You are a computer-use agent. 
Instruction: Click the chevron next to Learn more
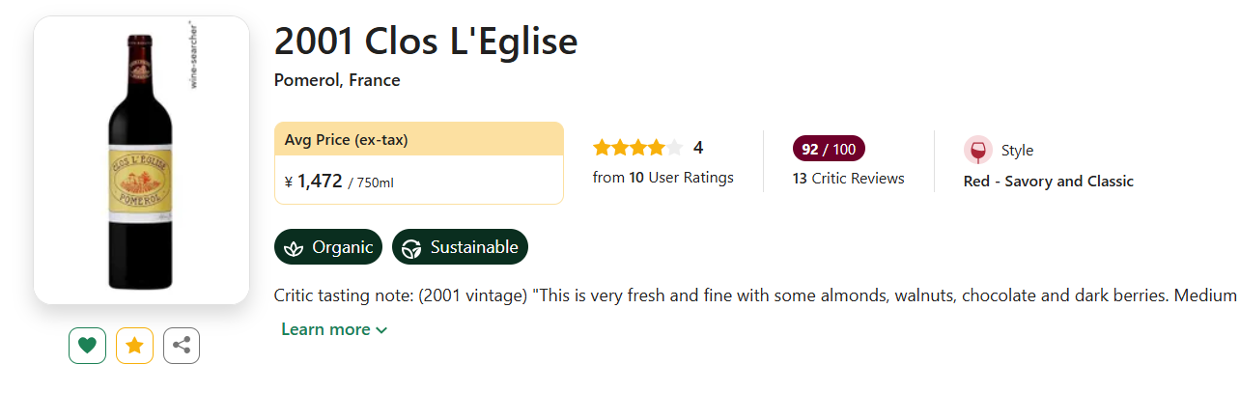(381, 330)
